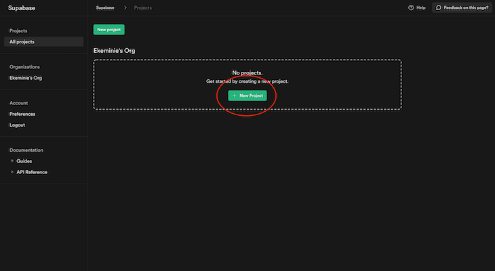Click the breadcrumb chevron separator
Image resolution: width=495 pixels, height=271 pixels.
(x=125, y=7)
